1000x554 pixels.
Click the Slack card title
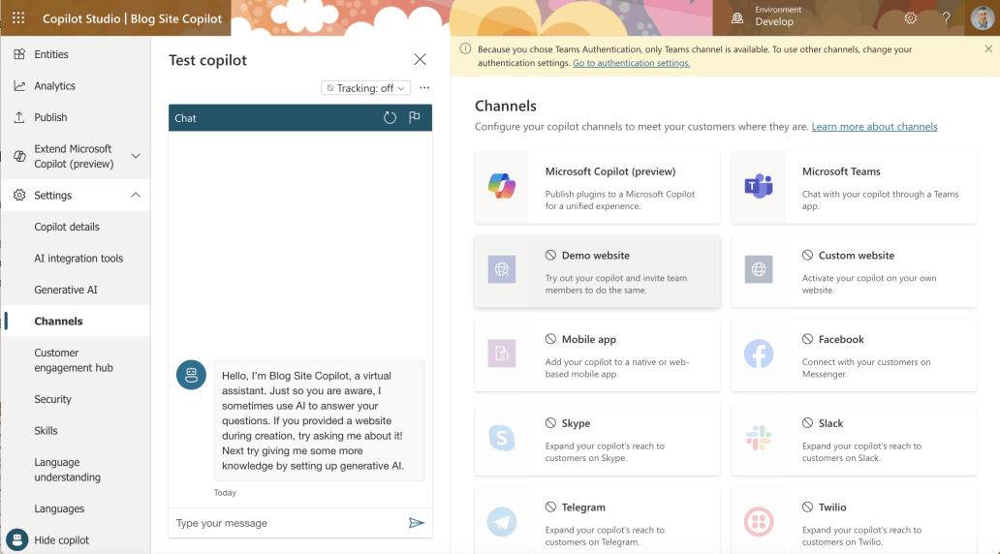(830, 423)
